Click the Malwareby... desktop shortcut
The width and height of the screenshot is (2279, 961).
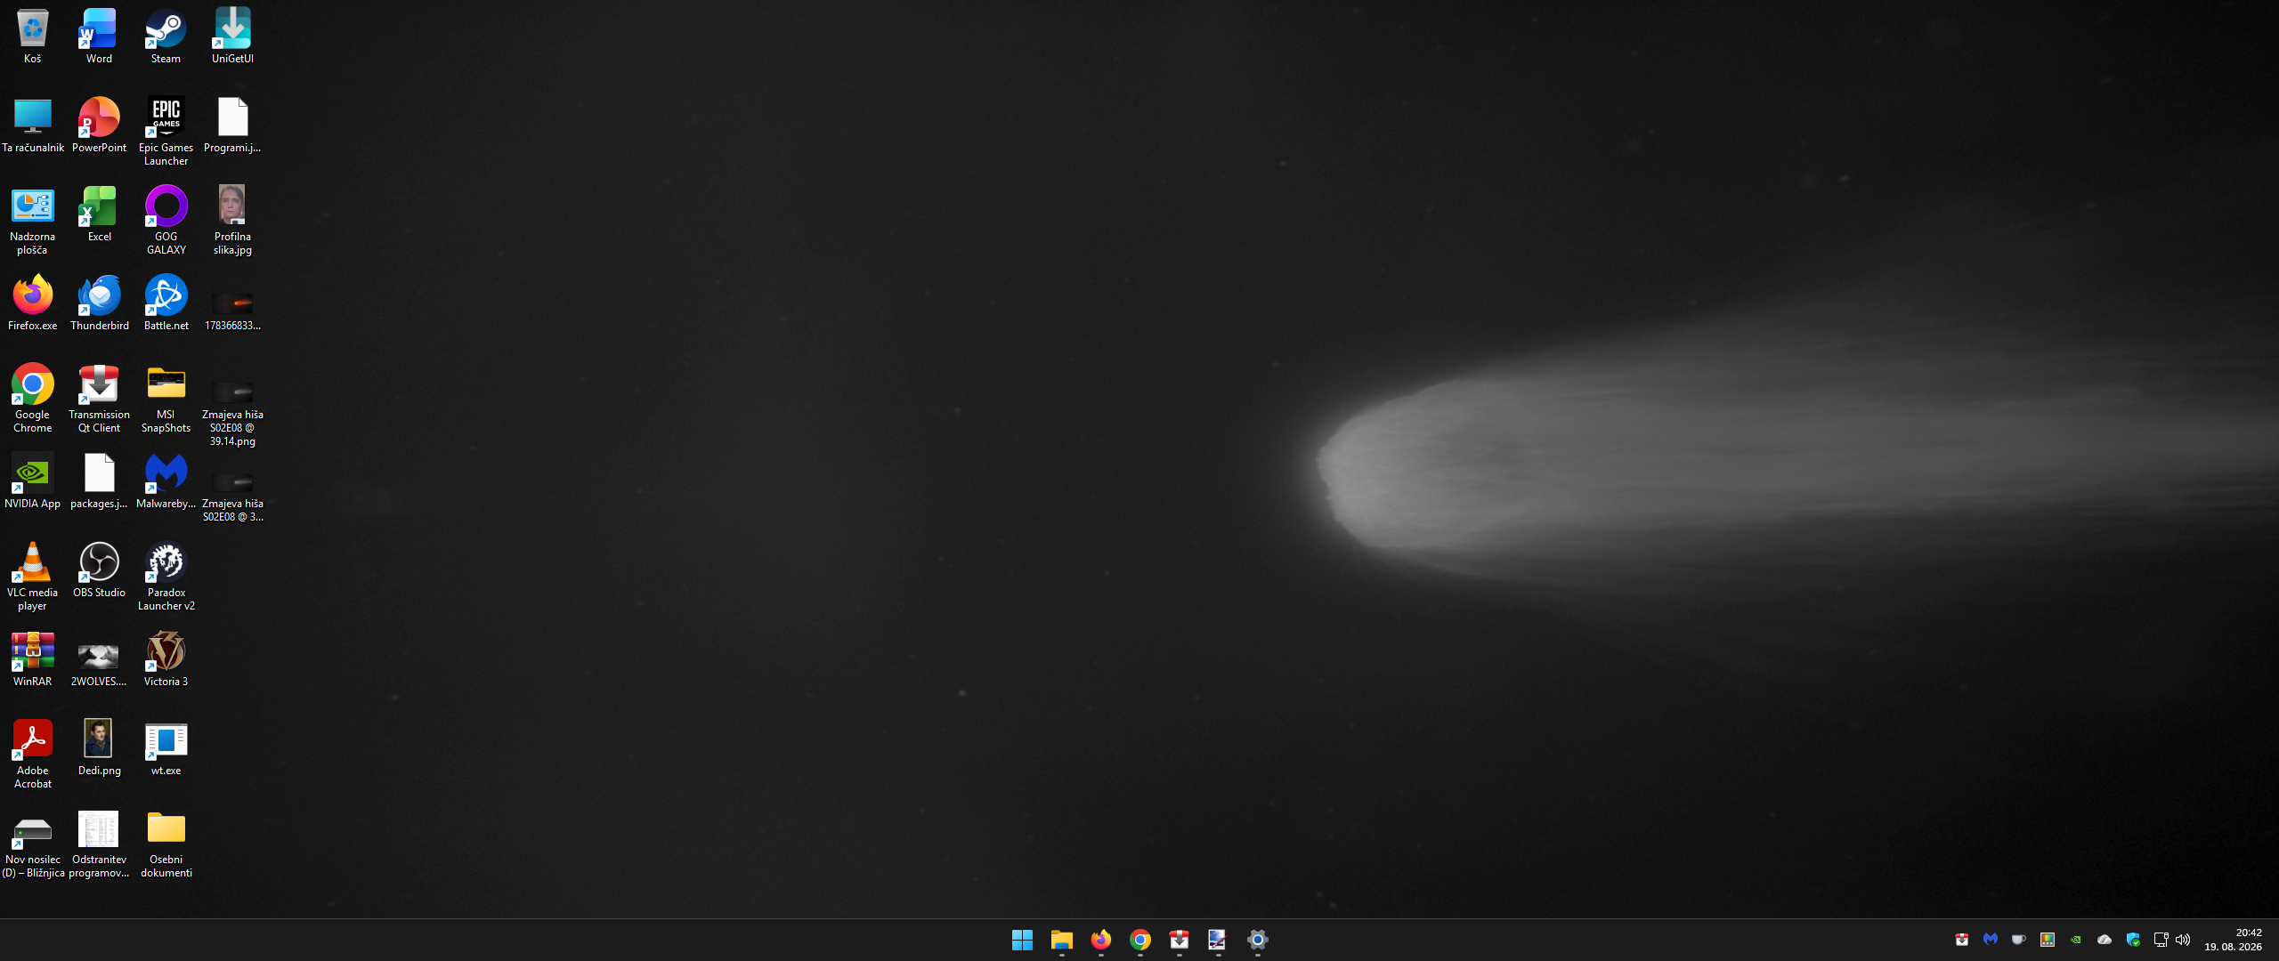[166, 480]
